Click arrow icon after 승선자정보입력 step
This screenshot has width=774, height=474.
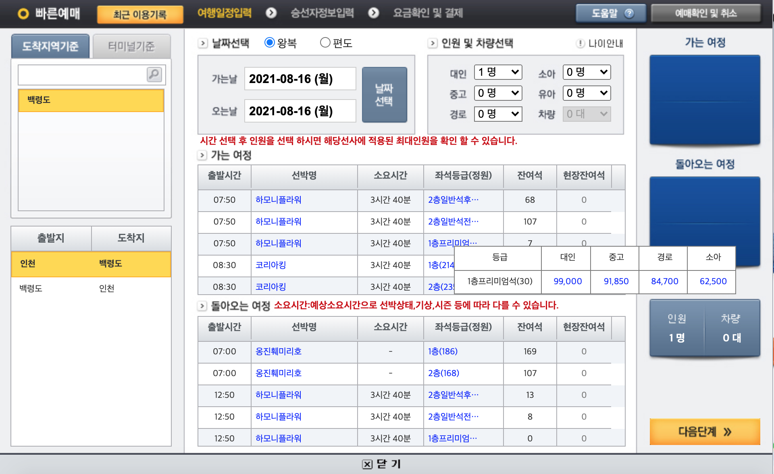374,13
